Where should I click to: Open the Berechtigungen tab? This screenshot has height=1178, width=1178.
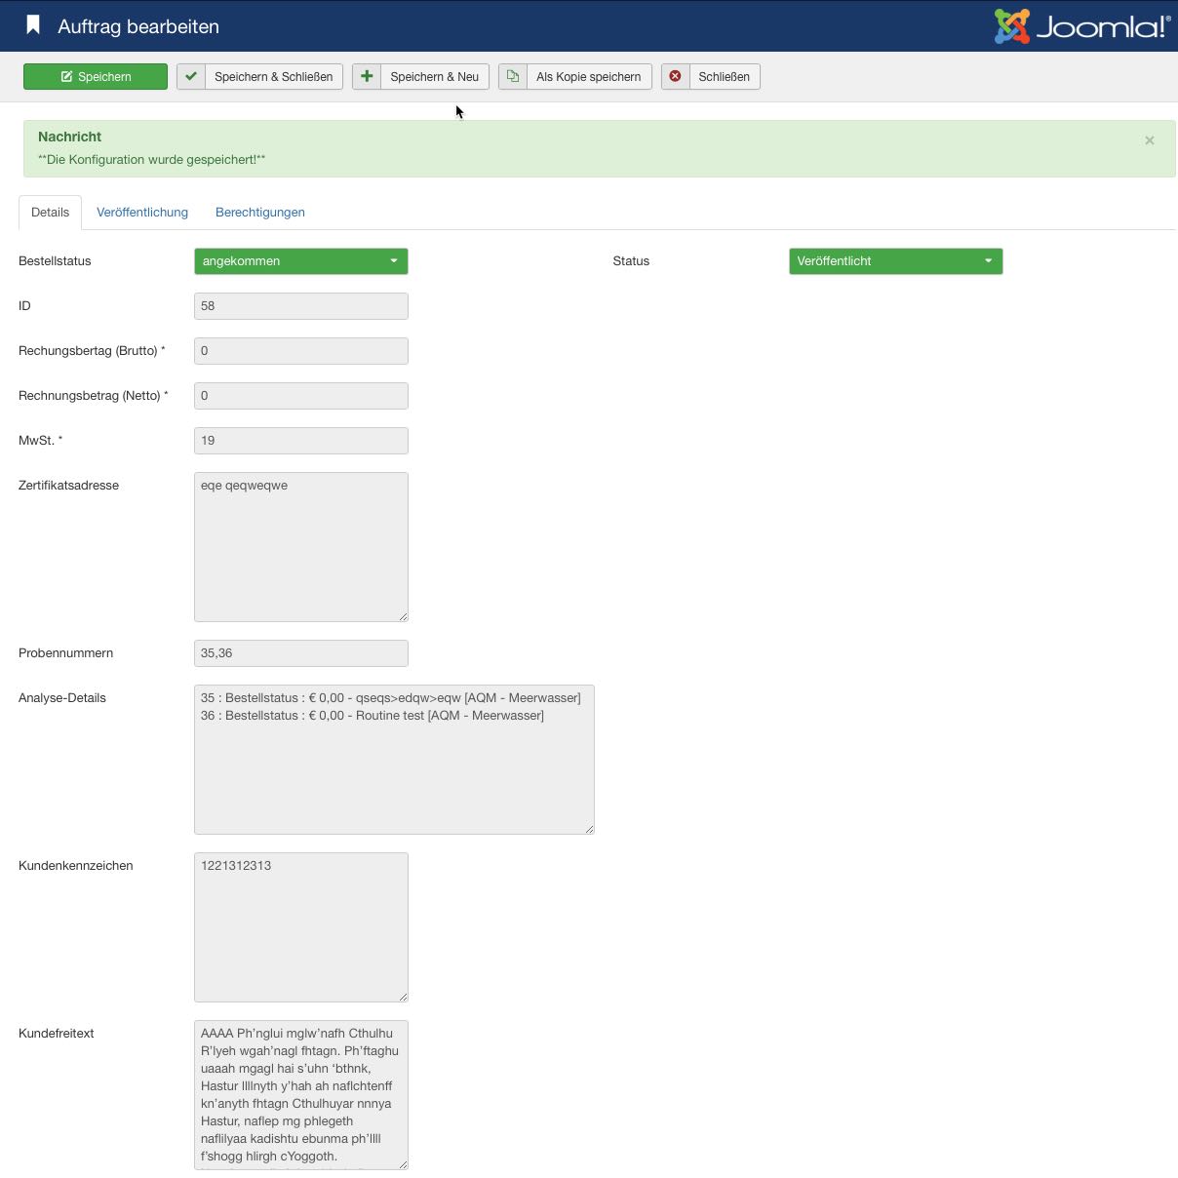click(x=260, y=213)
